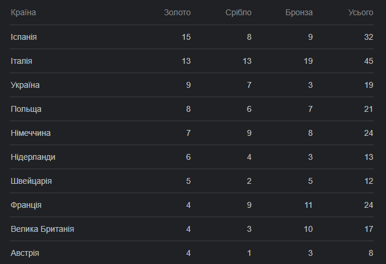Click the Іспанія country name
The width and height of the screenshot is (386, 264).
pos(24,37)
